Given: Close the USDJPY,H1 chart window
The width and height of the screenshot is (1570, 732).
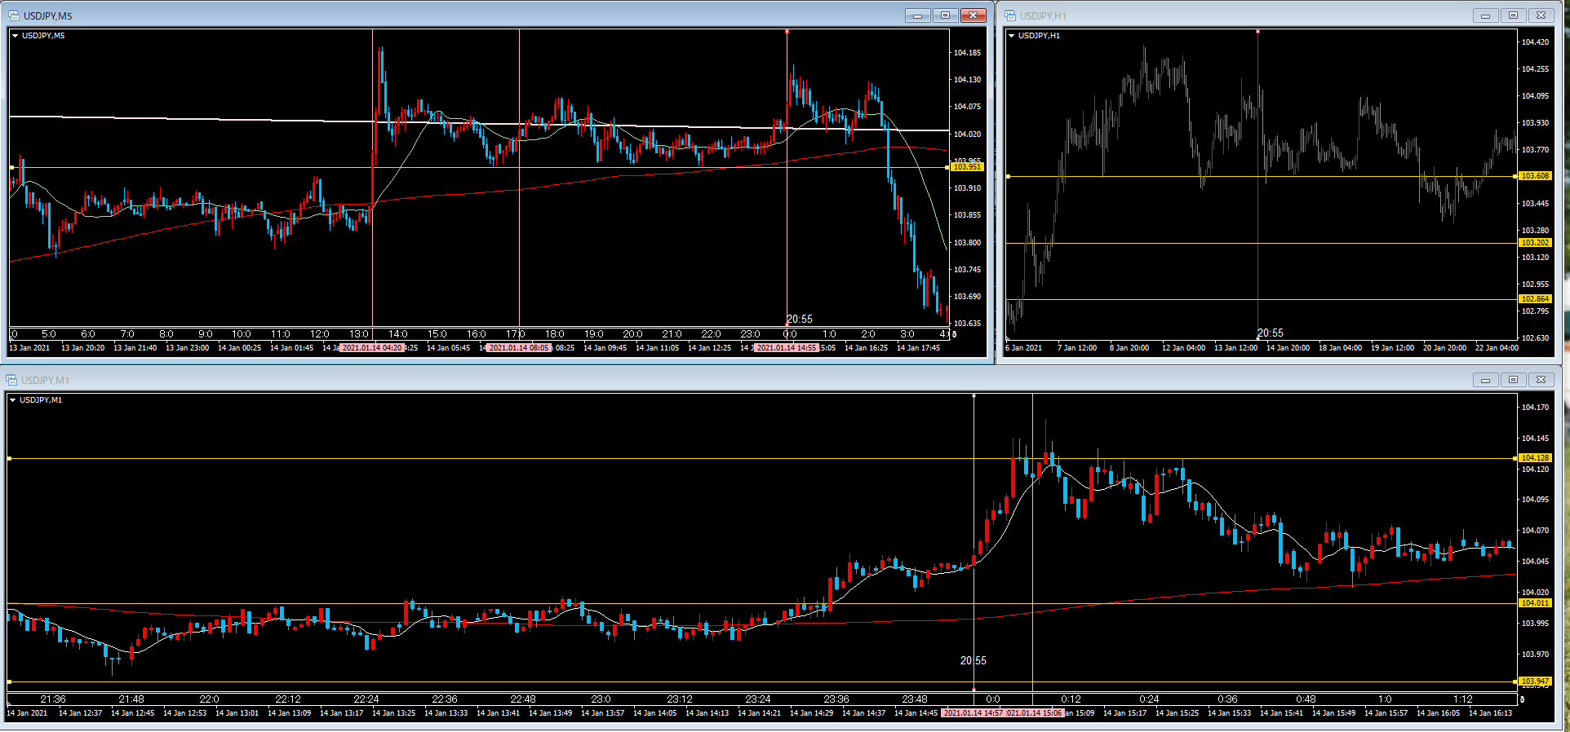Looking at the screenshot, I should tap(1541, 15).
